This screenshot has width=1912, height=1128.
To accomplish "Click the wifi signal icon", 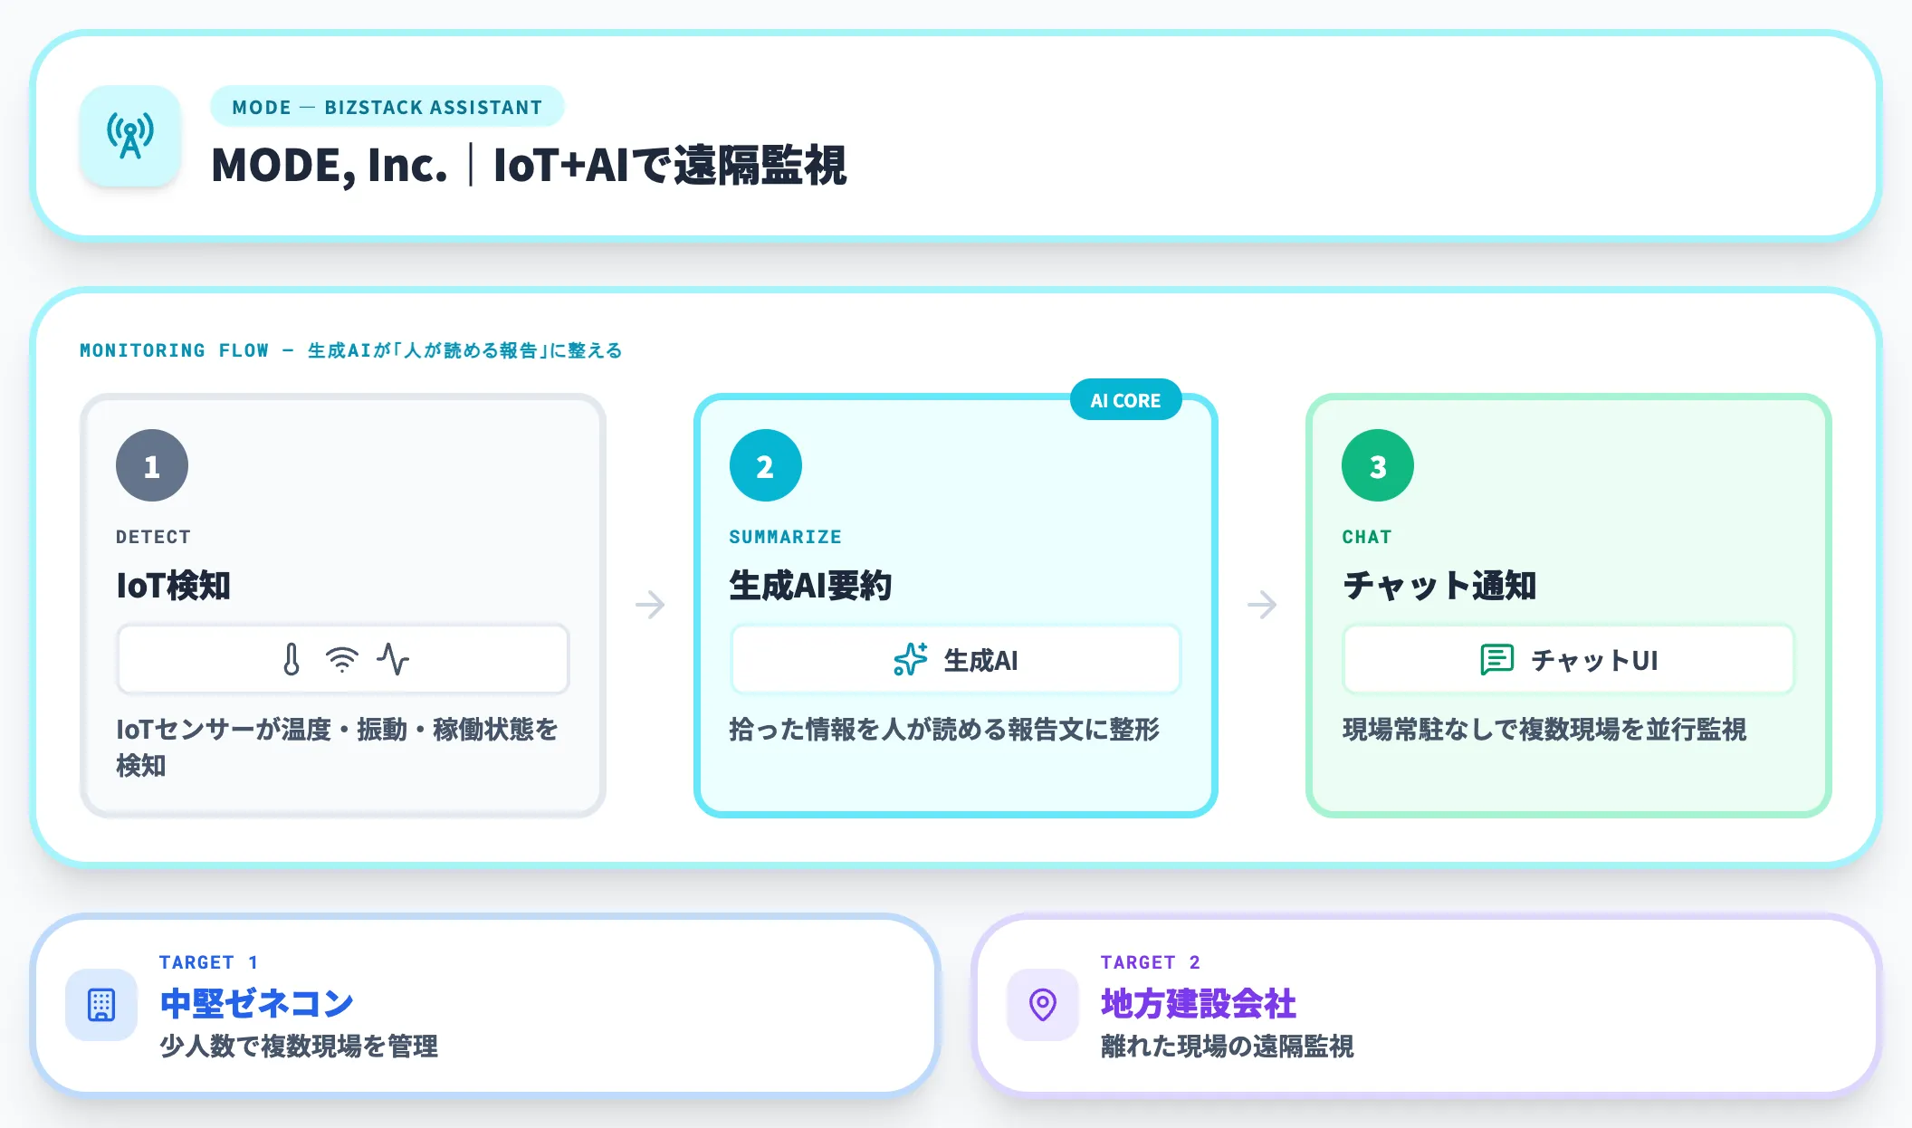I will [342, 660].
